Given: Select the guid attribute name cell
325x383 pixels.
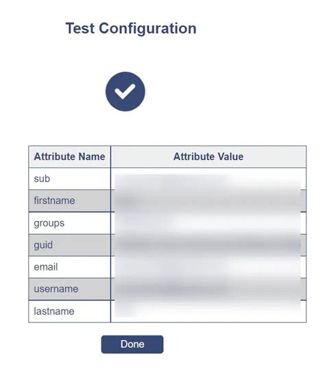Looking at the screenshot, I should 69,245.
